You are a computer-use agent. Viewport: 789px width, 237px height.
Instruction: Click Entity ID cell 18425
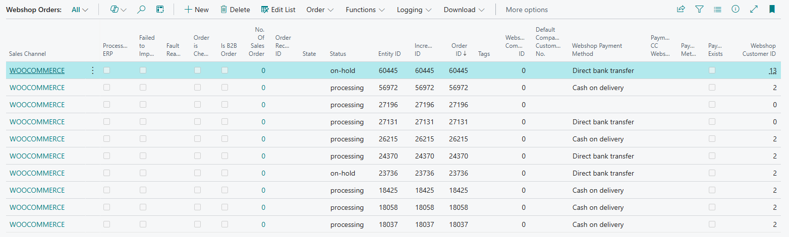click(388, 191)
